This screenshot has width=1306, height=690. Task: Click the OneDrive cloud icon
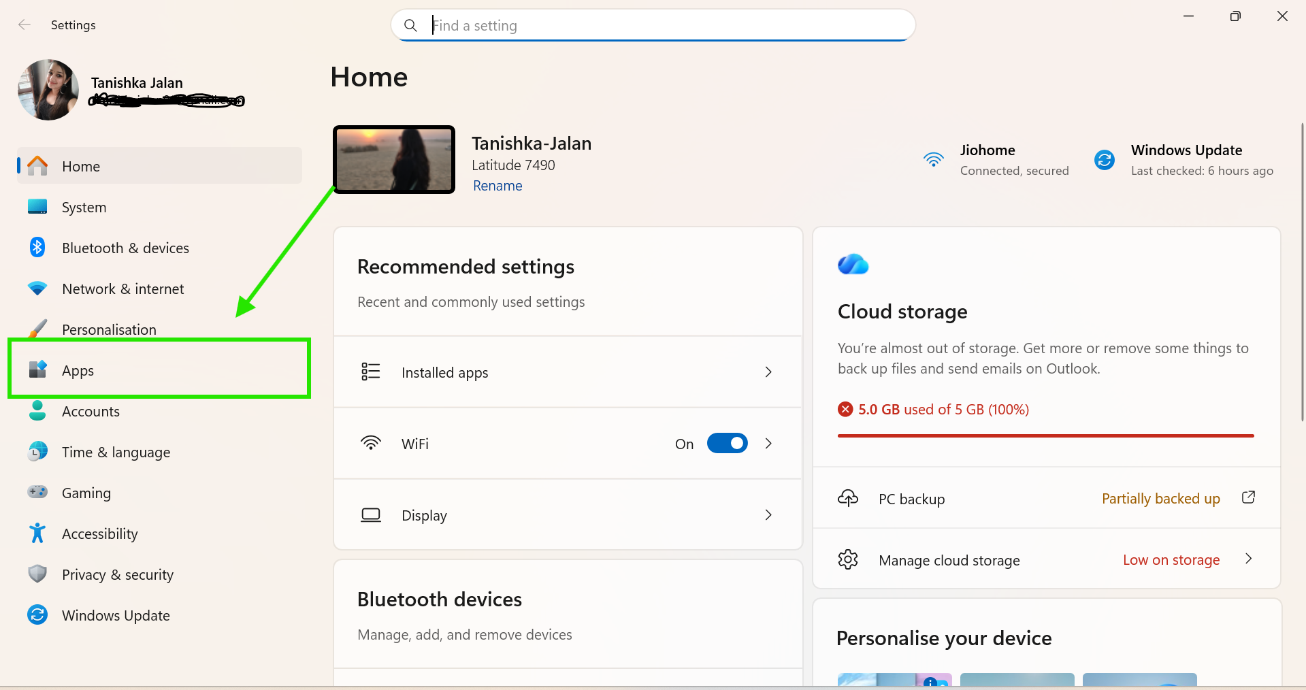[x=853, y=264]
